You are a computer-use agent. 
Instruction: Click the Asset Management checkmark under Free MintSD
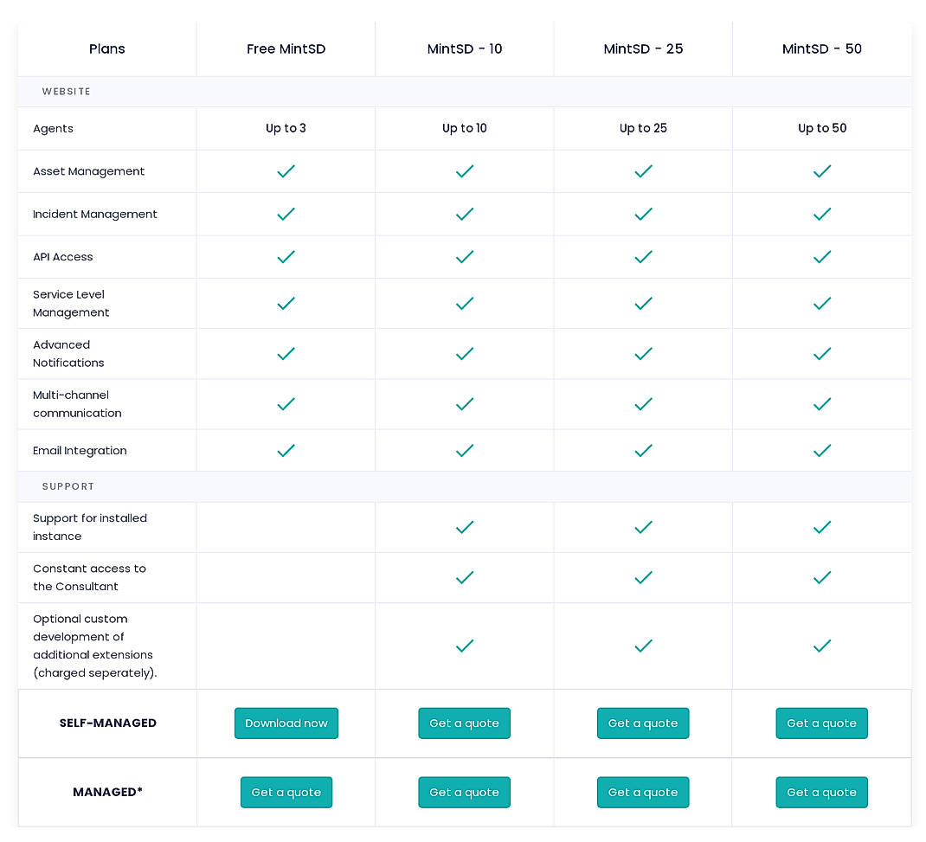pyautogui.click(x=286, y=171)
